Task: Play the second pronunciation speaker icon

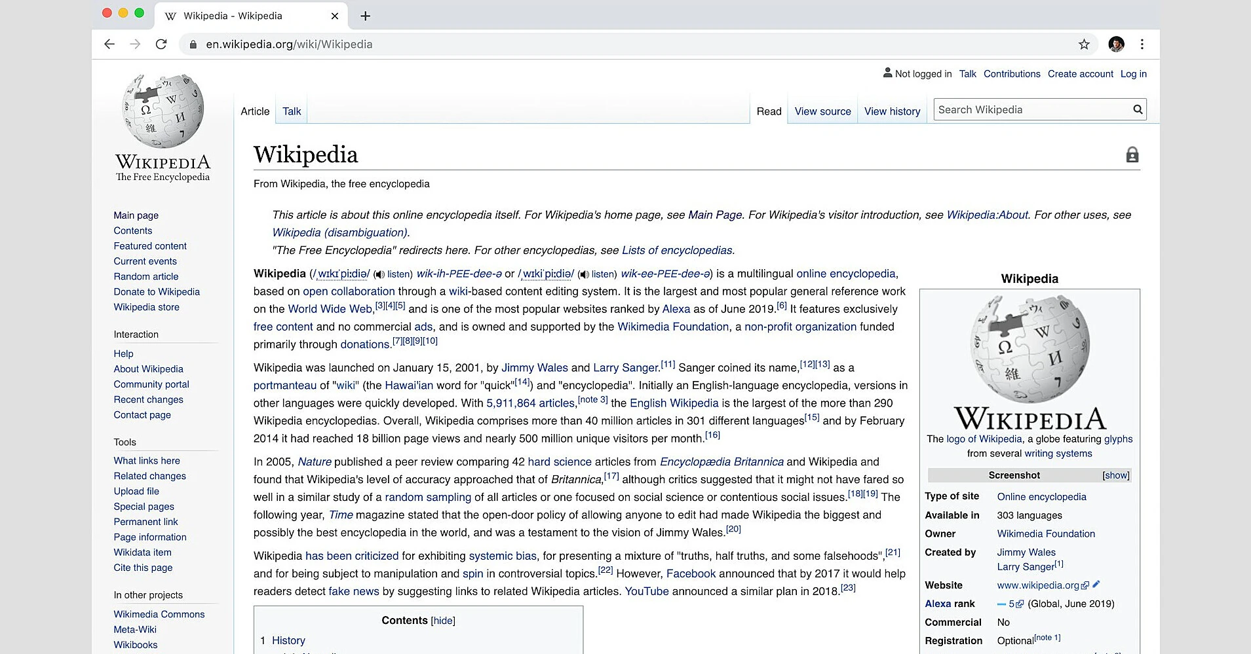Action: tap(583, 274)
